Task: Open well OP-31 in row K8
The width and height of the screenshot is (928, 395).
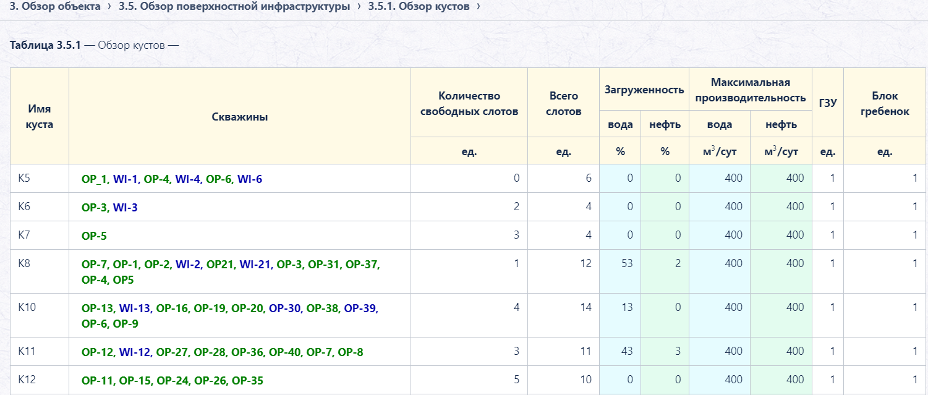Action: pyautogui.click(x=324, y=264)
